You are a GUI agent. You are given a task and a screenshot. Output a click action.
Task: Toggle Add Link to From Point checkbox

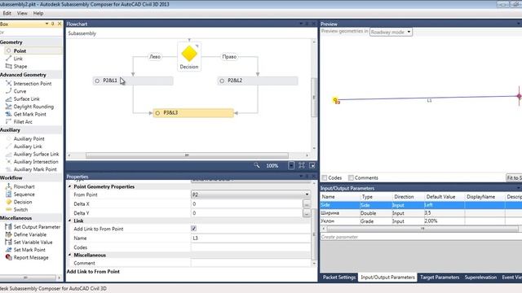tap(194, 229)
